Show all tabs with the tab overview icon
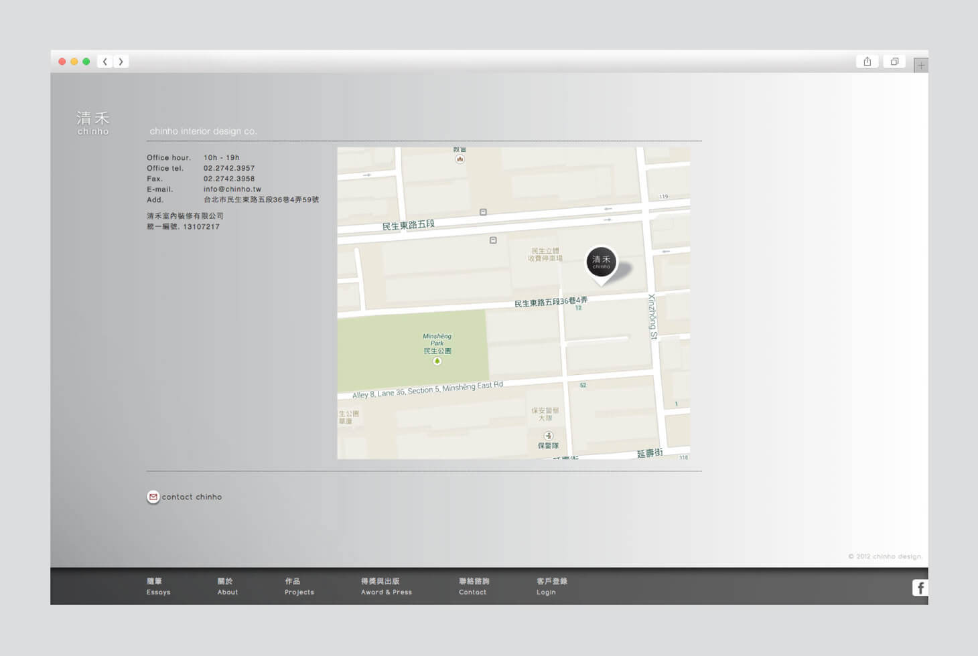Image resolution: width=978 pixels, height=656 pixels. [x=894, y=62]
